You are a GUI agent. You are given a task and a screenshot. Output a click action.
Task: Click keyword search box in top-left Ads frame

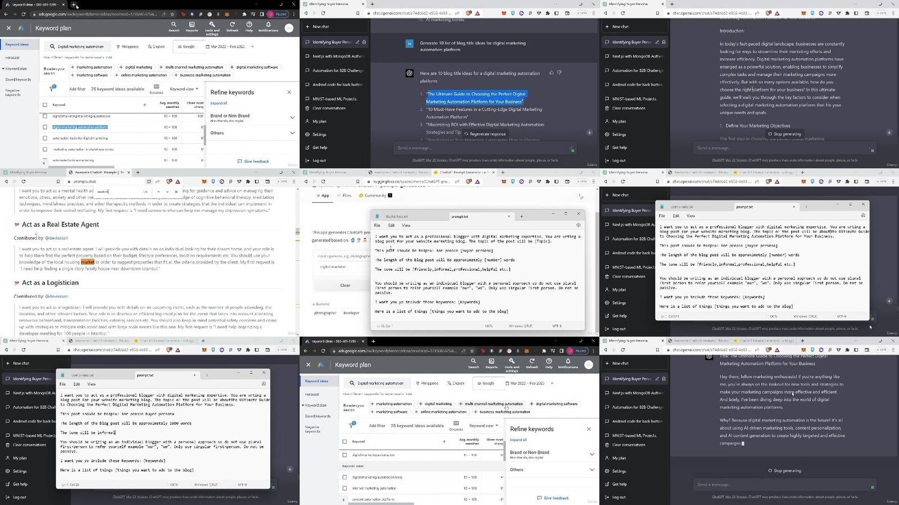coord(79,47)
